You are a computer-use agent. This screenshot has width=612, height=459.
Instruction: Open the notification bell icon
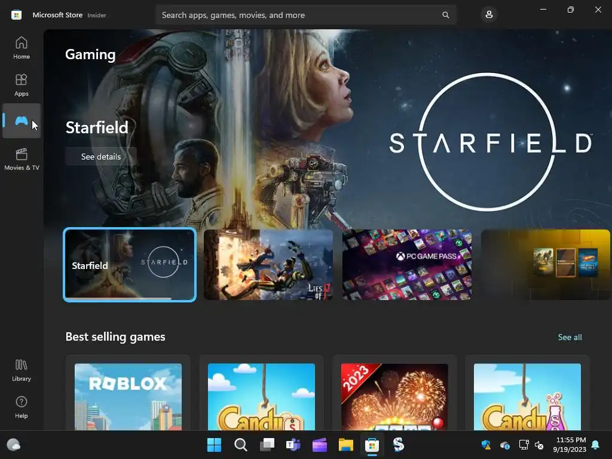pos(596,445)
